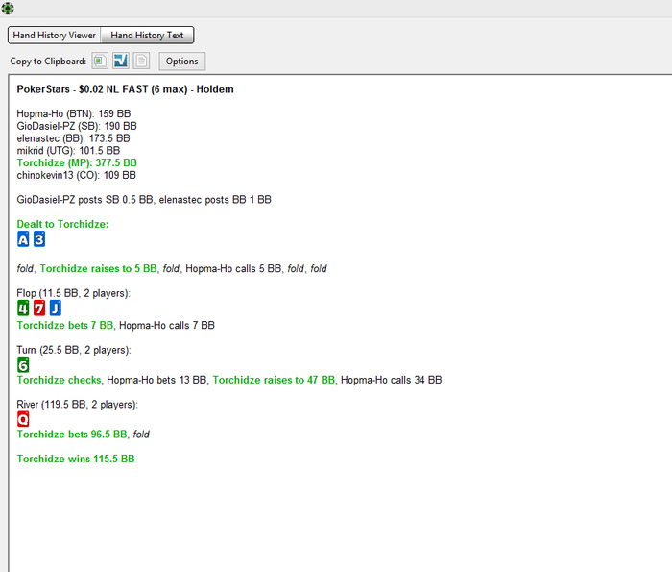
Task: Click 'Torchidze bets 7 BB' text
Action: coord(65,326)
